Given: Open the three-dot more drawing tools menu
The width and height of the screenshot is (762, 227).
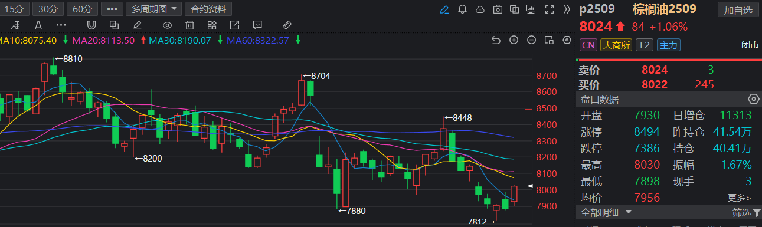Looking at the screenshot, I should pyautogui.click(x=61, y=25).
